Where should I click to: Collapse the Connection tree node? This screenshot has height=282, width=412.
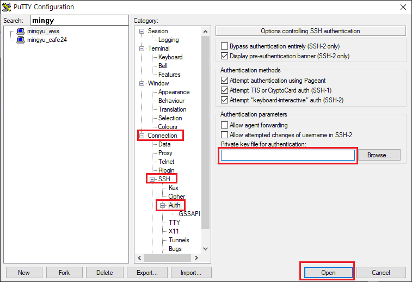pyautogui.click(x=142, y=136)
